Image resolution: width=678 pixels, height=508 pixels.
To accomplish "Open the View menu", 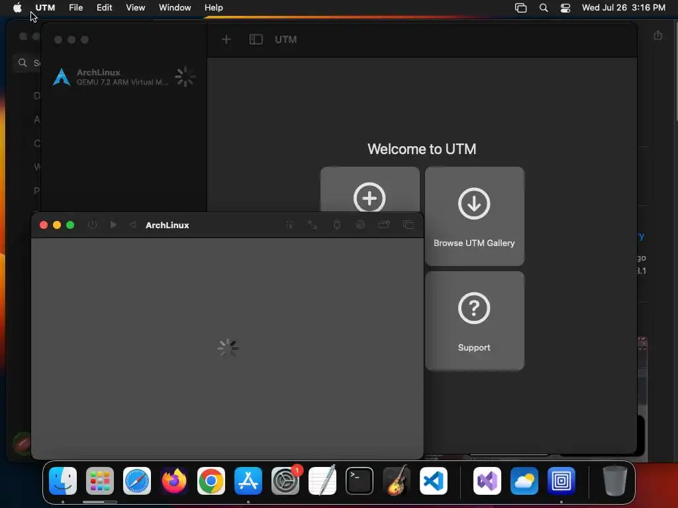I will (x=135, y=8).
